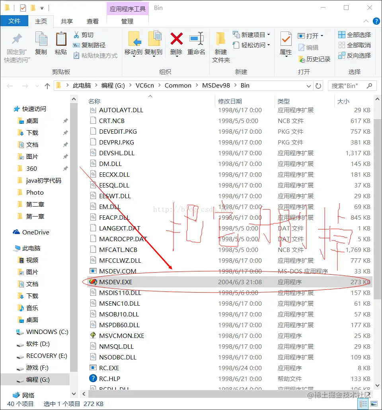The image size is (382, 410).
Task: Select the MSDEV.COM file icon
Action: (x=93, y=271)
